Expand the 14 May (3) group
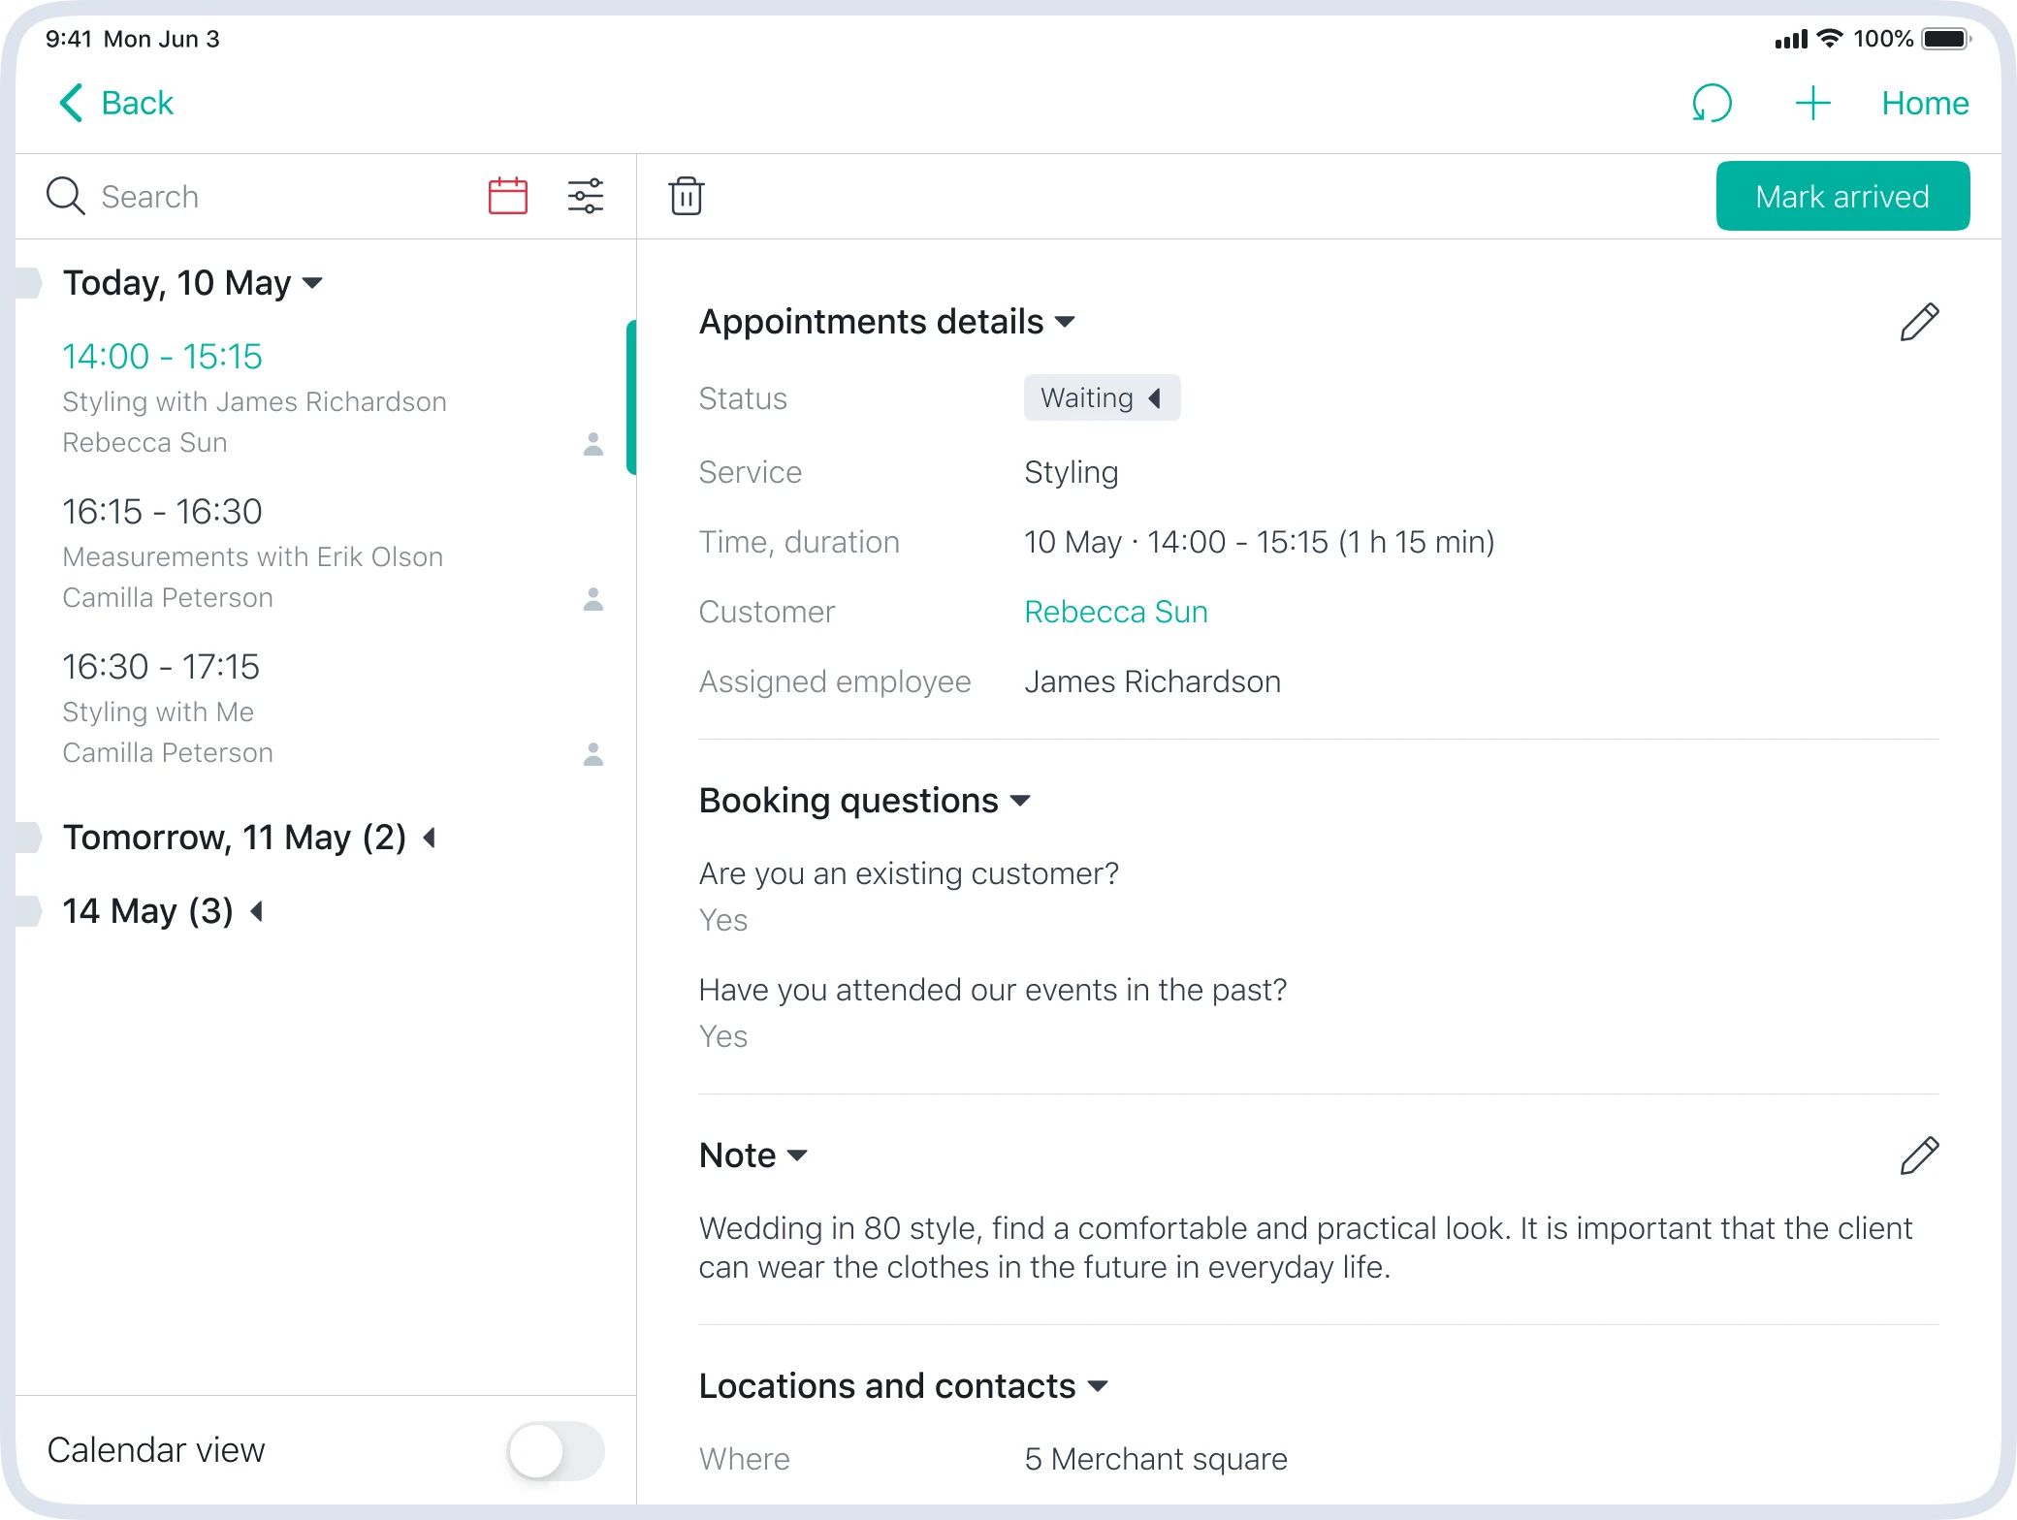This screenshot has height=1520, width=2017. point(256,911)
